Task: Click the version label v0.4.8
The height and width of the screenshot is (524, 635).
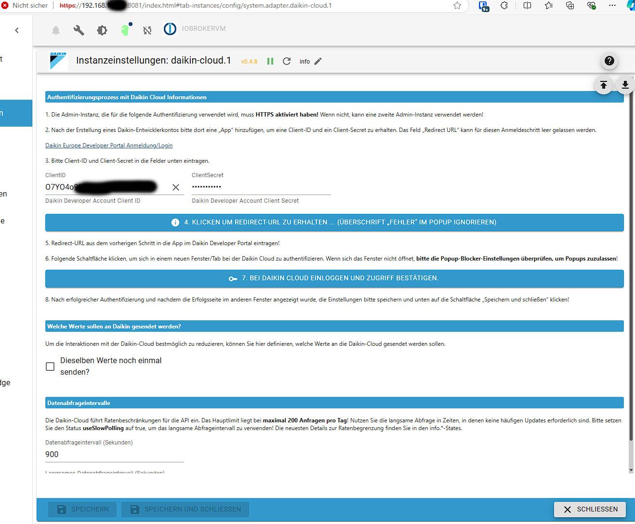Action: click(x=249, y=62)
